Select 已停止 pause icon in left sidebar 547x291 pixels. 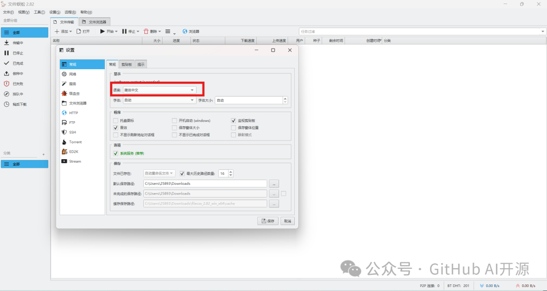(6, 53)
